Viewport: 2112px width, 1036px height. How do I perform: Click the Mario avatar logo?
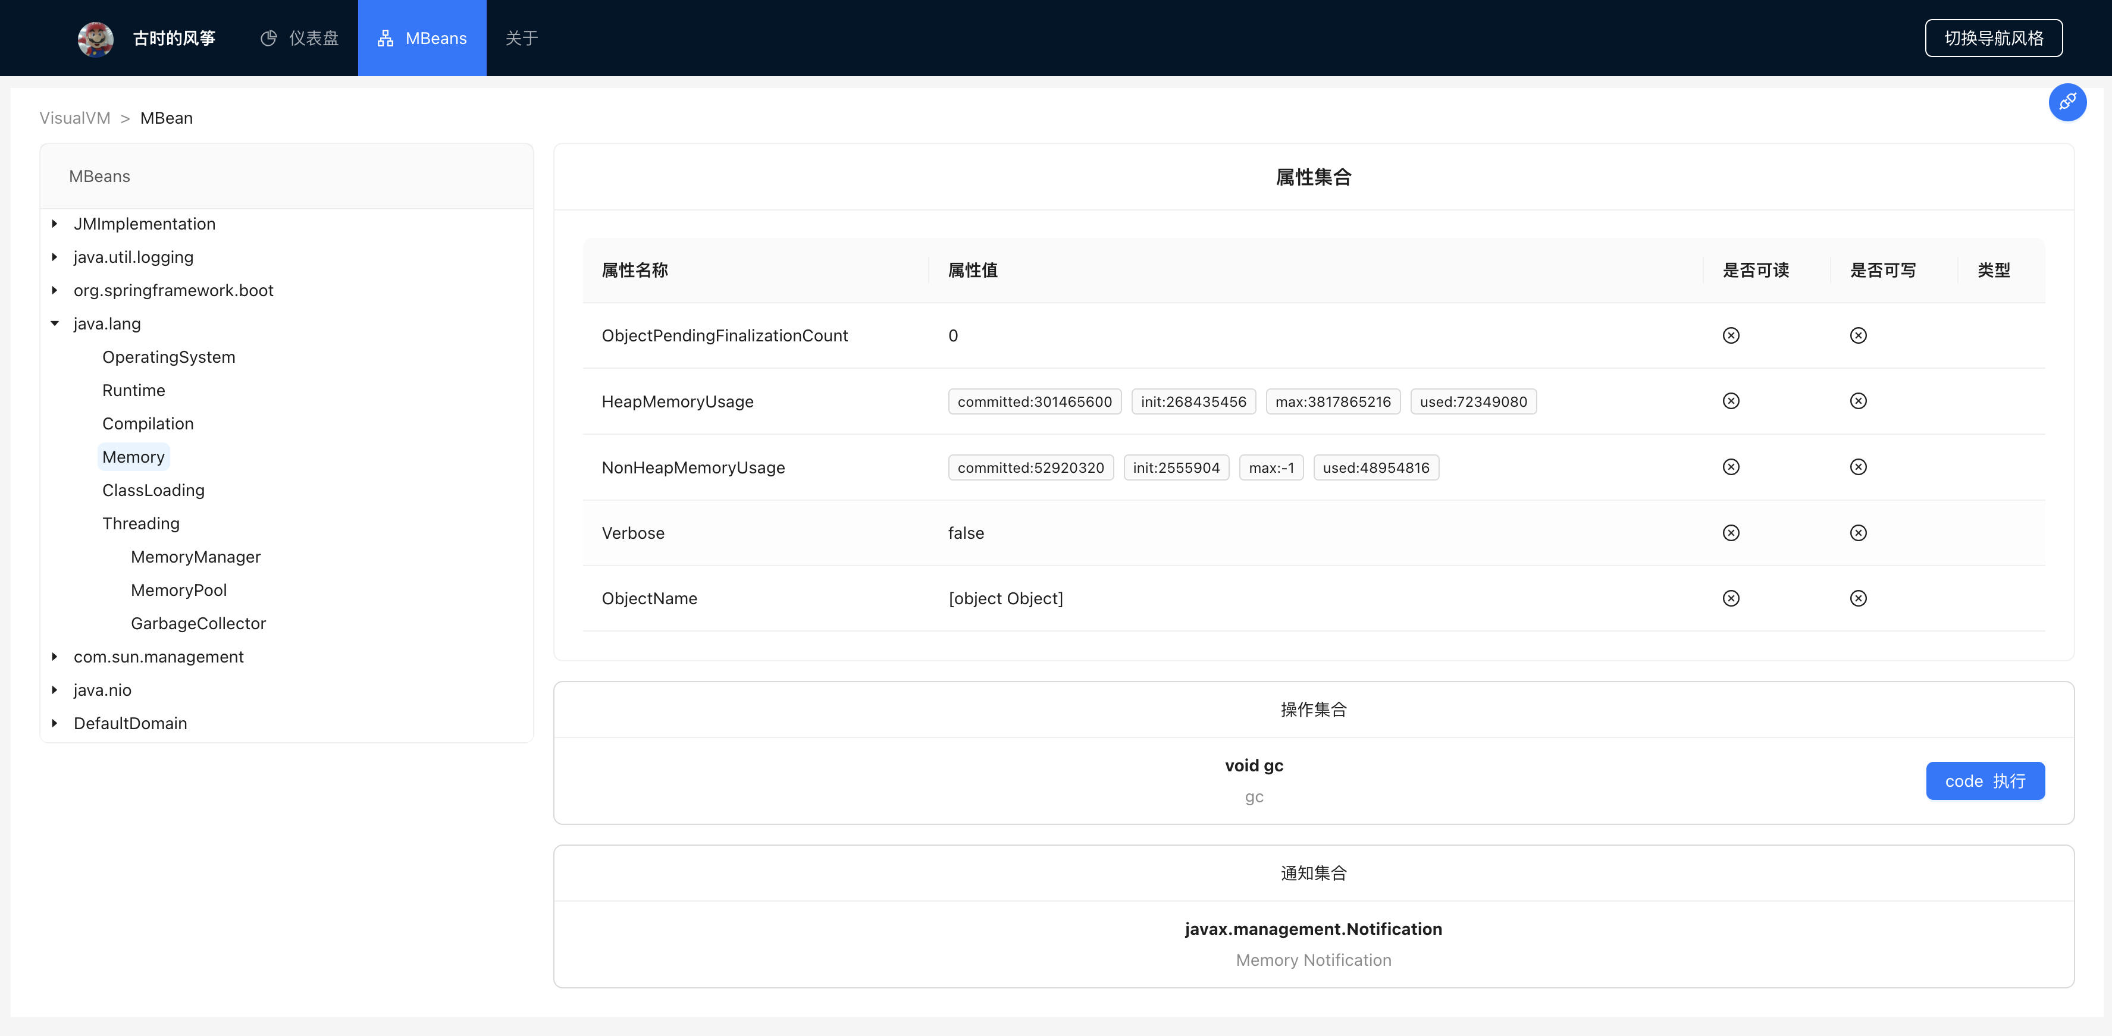[x=95, y=39]
